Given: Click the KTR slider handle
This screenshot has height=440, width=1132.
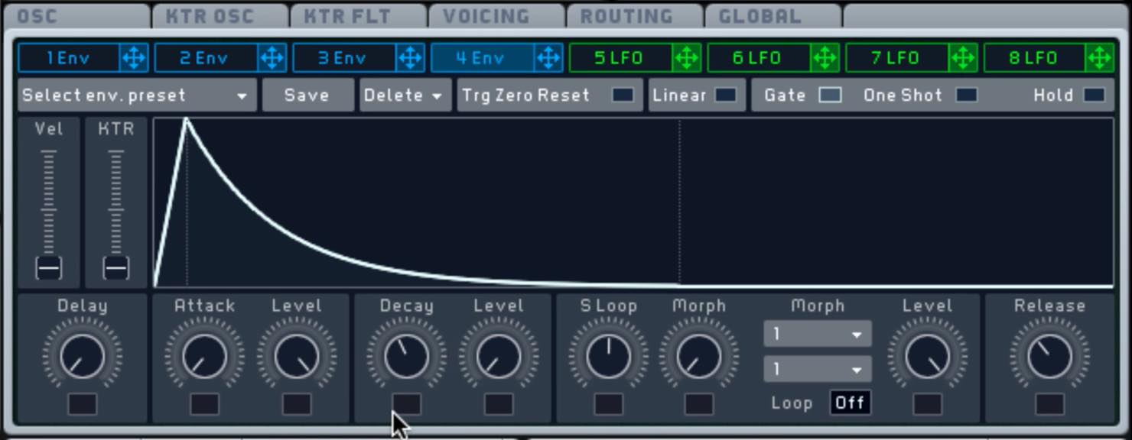Looking at the screenshot, I should point(116,268).
